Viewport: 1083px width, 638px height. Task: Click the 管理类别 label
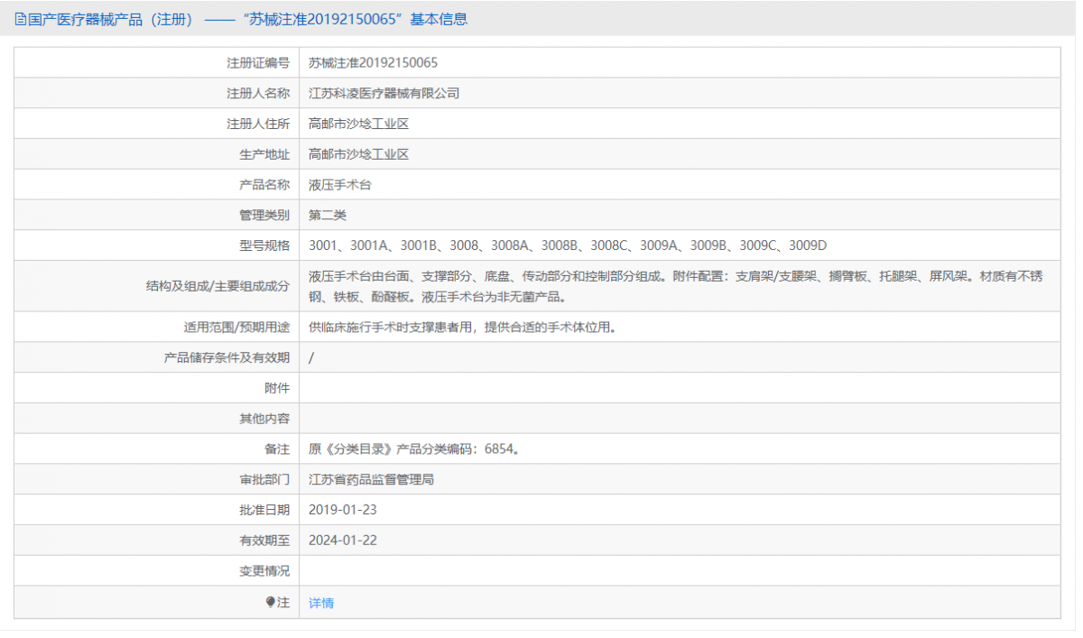264,215
